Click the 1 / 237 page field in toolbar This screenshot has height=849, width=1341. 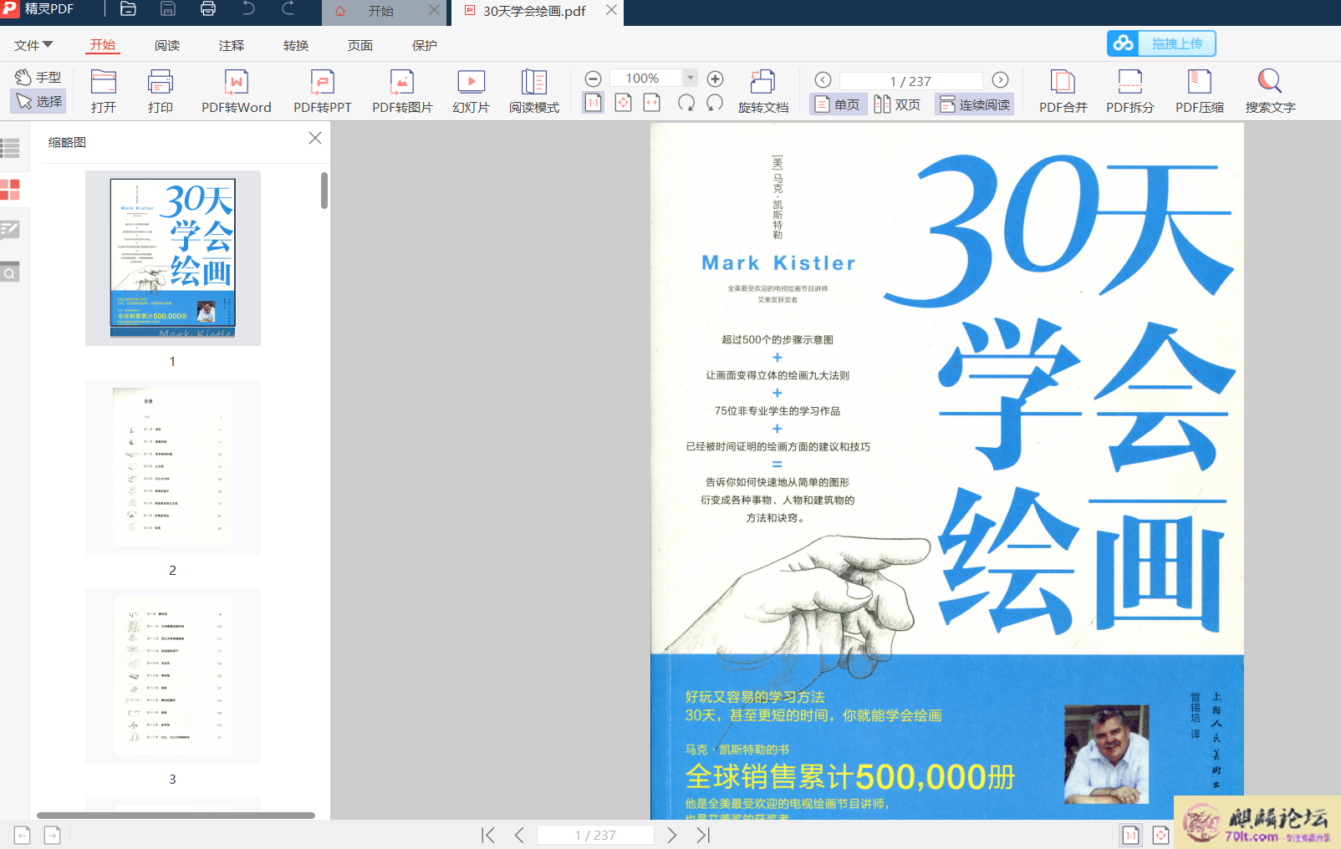(x=910, y=81)
